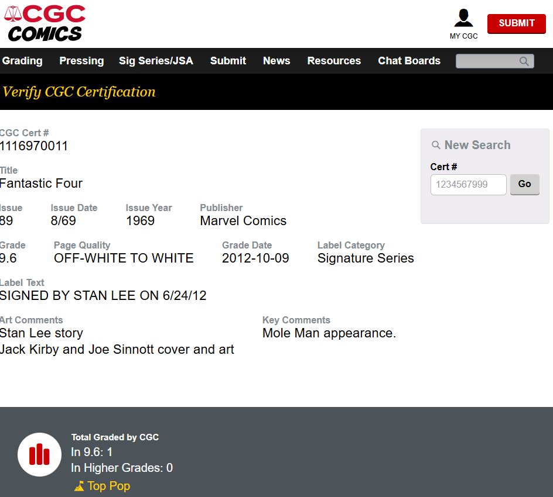Screen dimensions: 553x497
Task: Click the magnifier icon in the site search
Action: (524, 61)
